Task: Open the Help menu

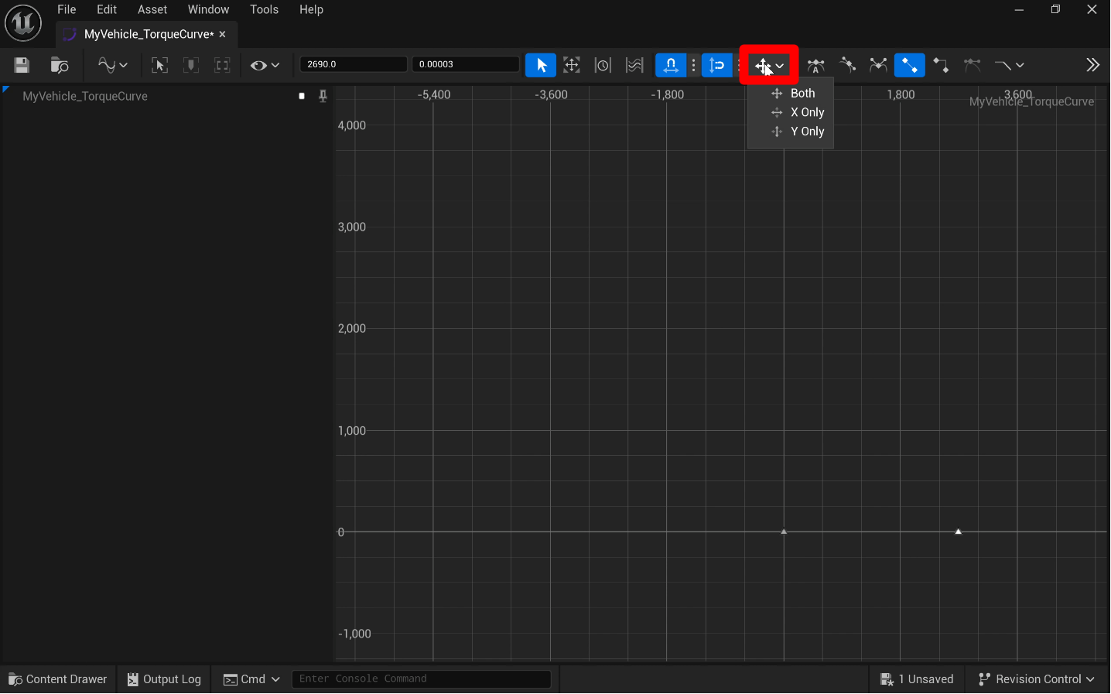Action: (311, 9)
